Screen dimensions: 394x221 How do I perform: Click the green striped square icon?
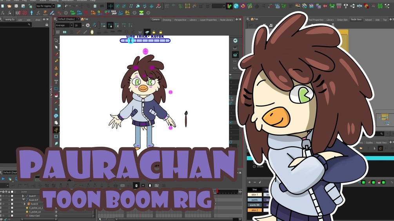pos(380,6)
